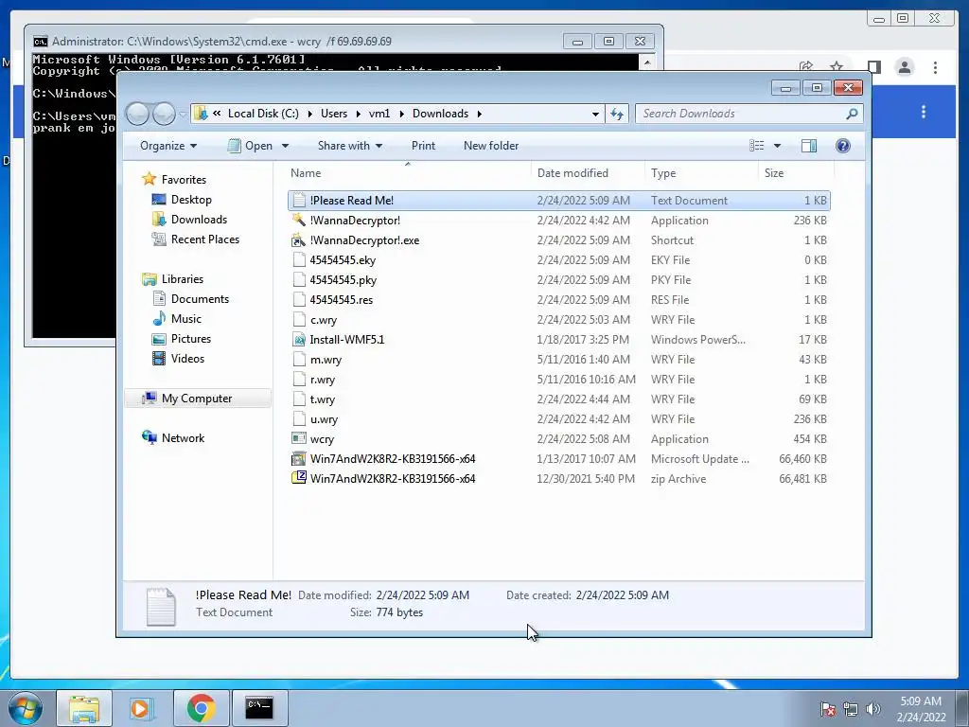Image resolution: width=969 pixels, height=727 pixels.
Task: Select Downloads in the navigation pane
Action: [199, 220]
